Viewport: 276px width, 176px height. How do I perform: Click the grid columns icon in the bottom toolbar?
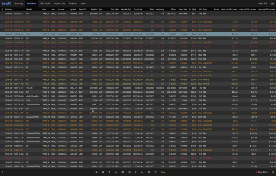[149, 172]
